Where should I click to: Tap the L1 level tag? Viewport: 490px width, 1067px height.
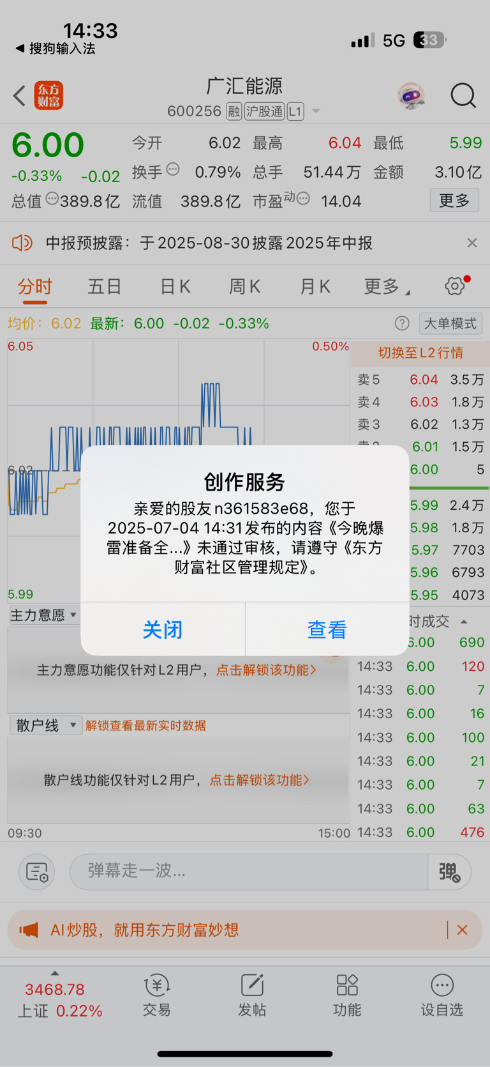(295, 112)
